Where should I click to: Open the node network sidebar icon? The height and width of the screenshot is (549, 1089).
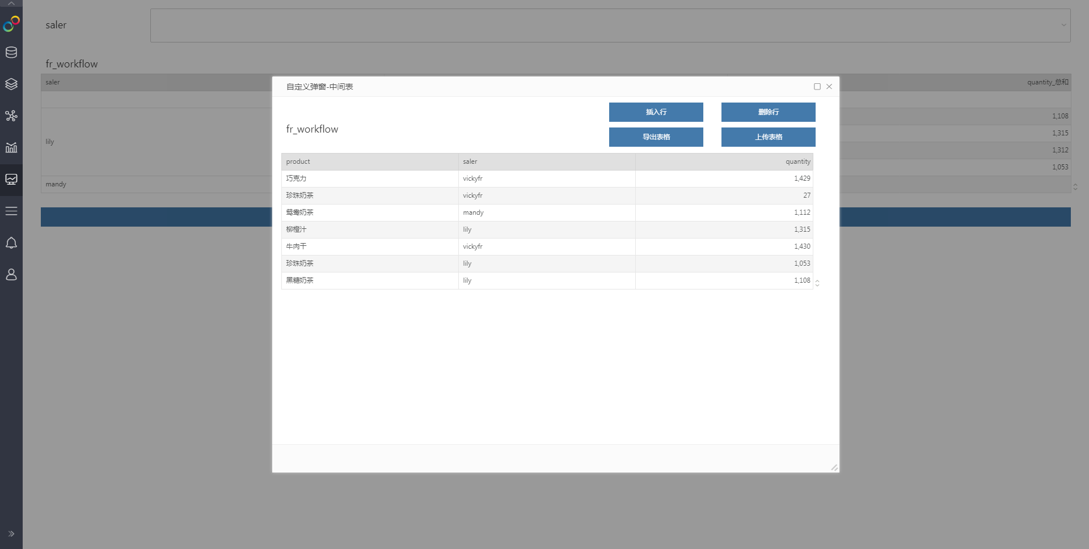11,116
